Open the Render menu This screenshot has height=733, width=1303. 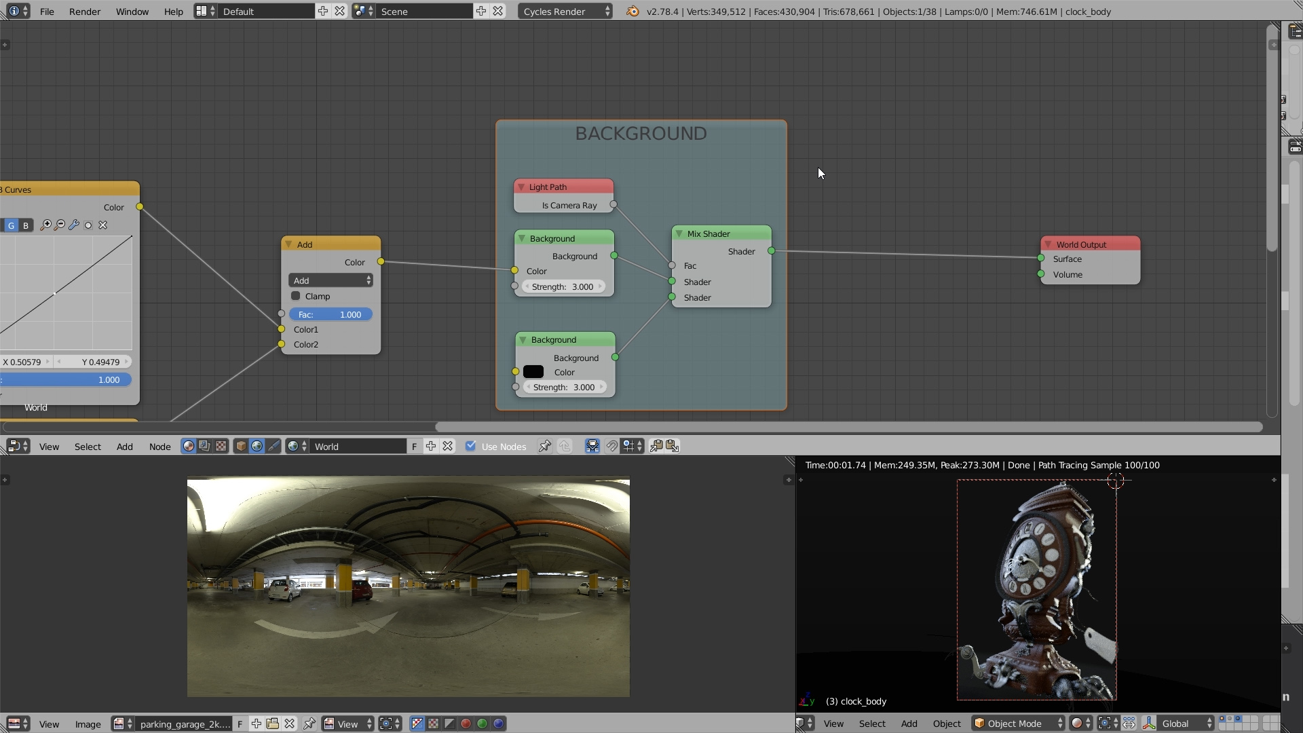(84, 11)
